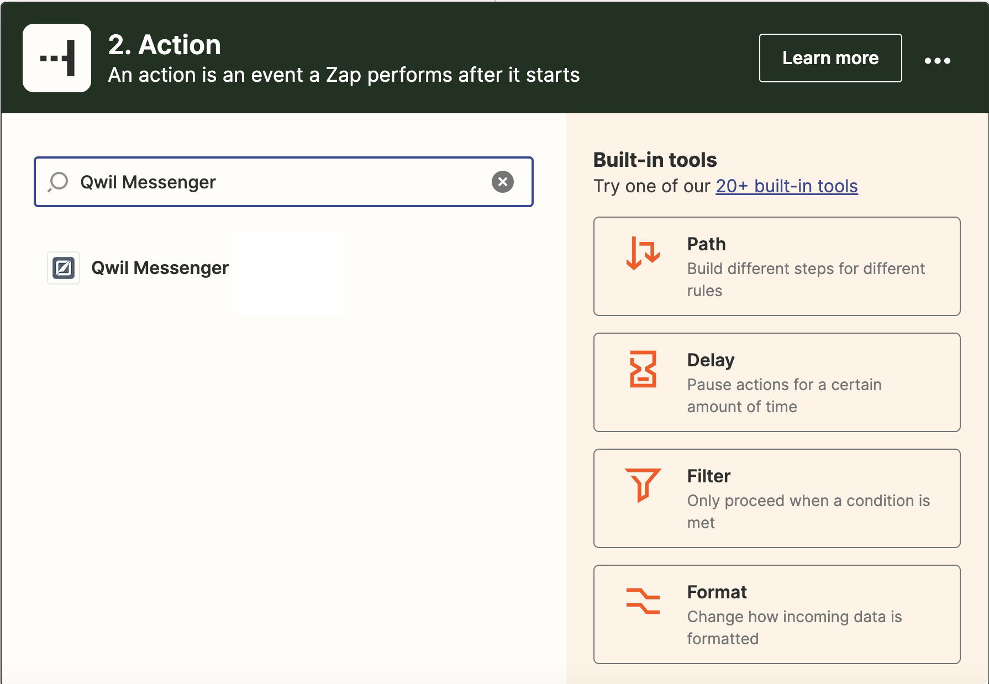Choose the Path built-in tool card
The height and width of the screenshot is (684, 989).
776,266
